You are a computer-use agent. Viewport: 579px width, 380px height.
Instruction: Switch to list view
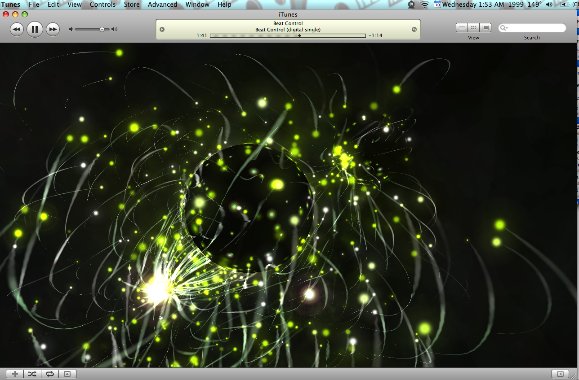click(x=462, y=28)
